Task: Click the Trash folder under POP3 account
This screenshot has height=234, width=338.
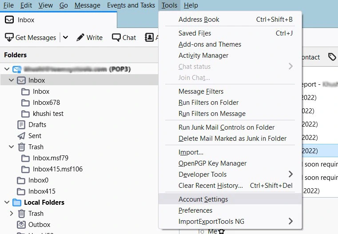Action: point(36,147)
